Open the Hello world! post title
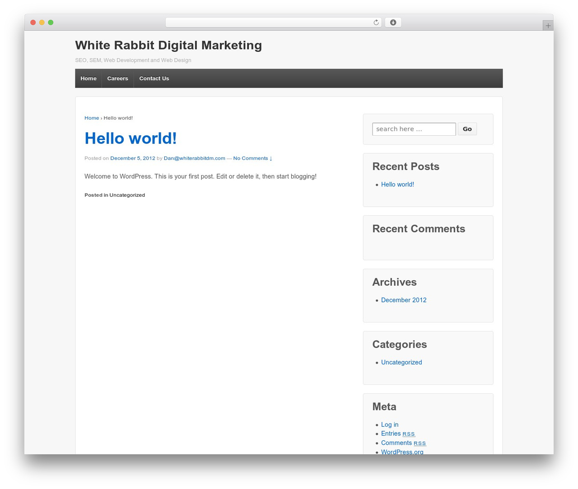The height and width of the screenshot is (489, 578). point(131,138)
